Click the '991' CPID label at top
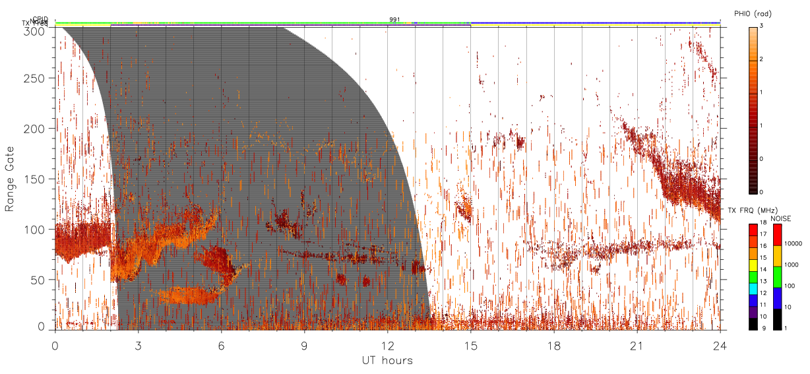Image resolution: width=810 pixels, height=374 pixels. point(394,20)
